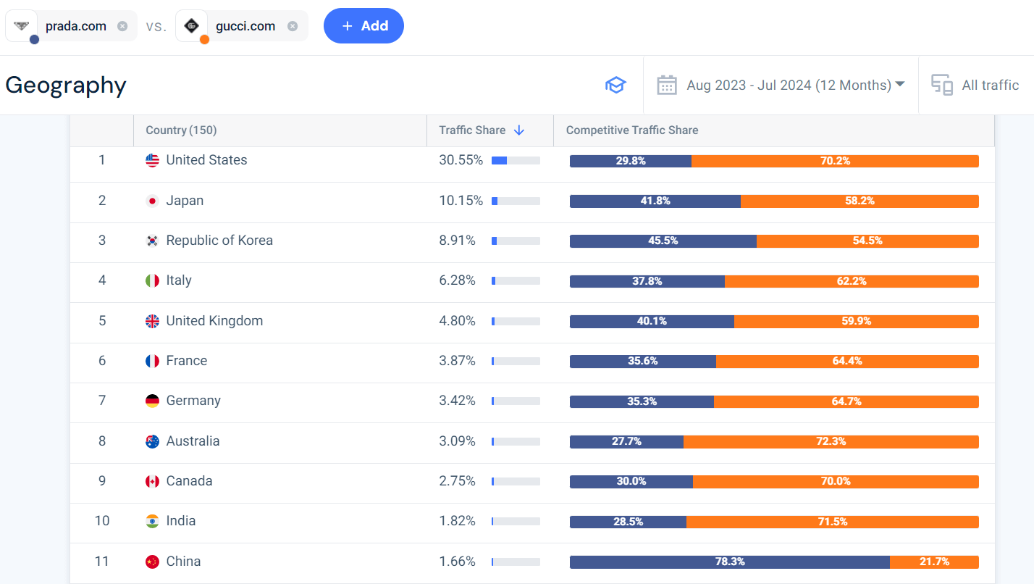
Task: Open the graduation cap learning icon
Action: click(x=615, y=85)
